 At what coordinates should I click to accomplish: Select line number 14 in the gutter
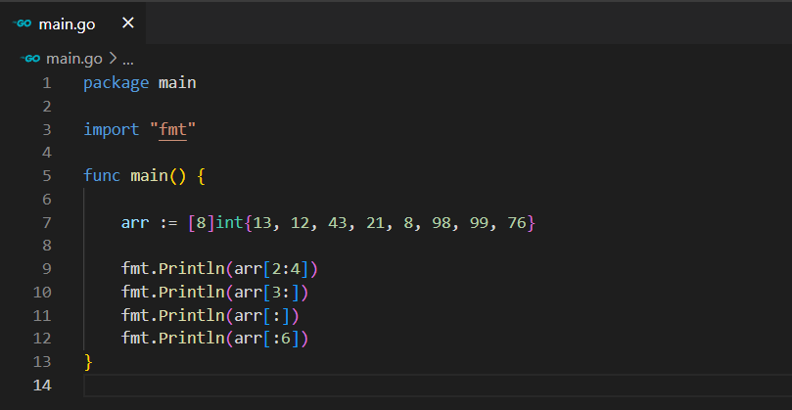click(x=42, y=386)
